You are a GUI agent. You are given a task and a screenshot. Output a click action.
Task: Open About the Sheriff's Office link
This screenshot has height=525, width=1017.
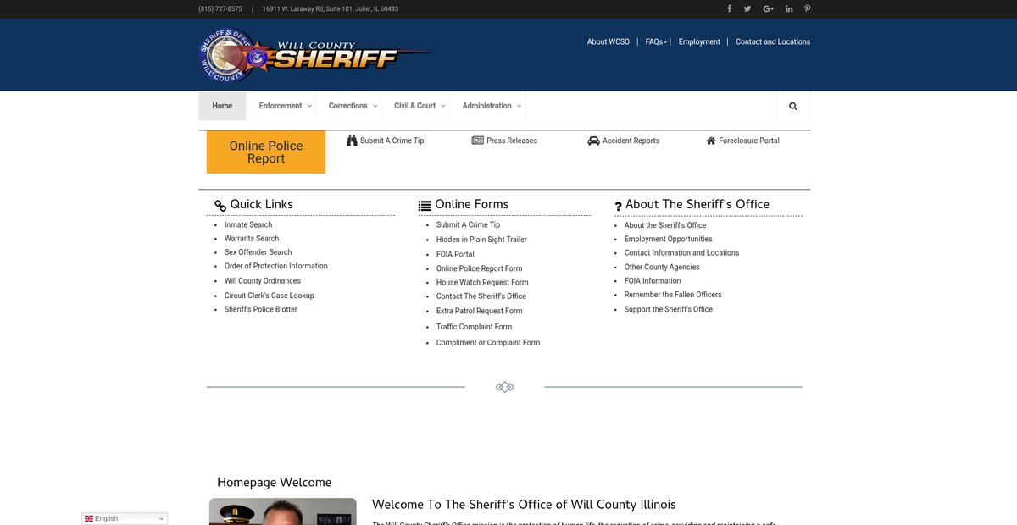(x=665, y=225)
